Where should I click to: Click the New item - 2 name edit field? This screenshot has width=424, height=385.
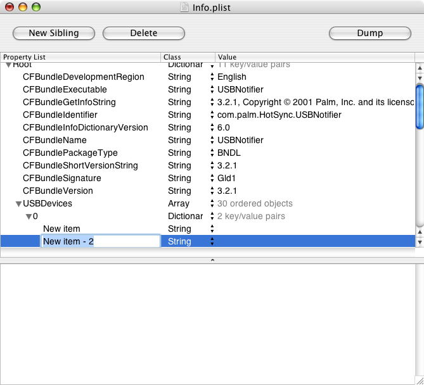[x=101, y=241]
